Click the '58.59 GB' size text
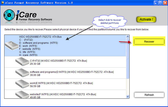The height and width of the screenshot is (107, 168). click(35, 86)
